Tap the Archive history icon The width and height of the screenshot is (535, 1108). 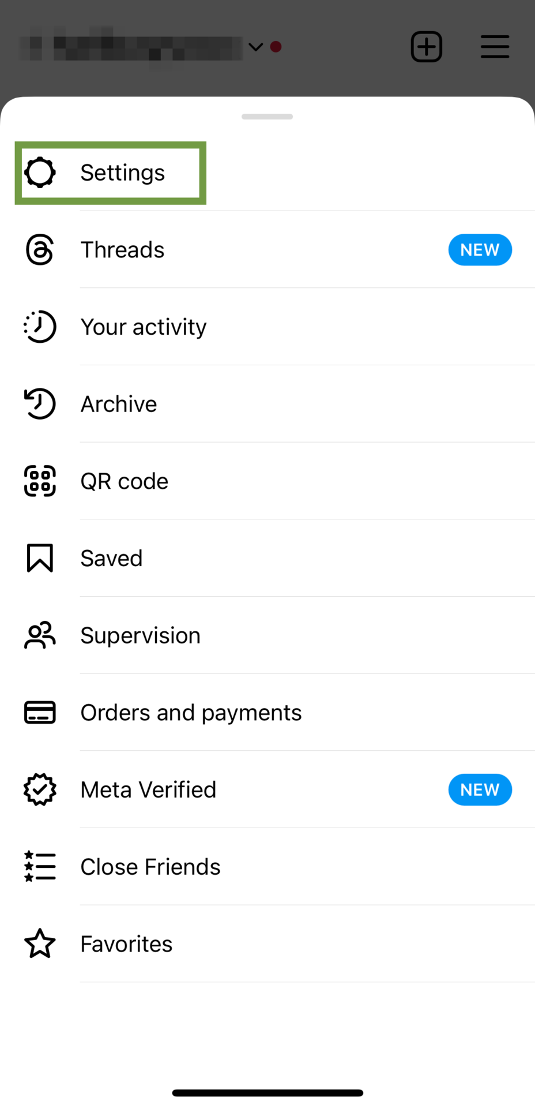(40, 404)
